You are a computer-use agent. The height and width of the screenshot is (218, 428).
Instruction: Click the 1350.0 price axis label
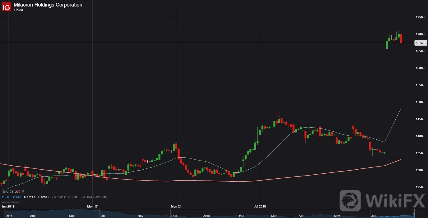coord(421,153)
